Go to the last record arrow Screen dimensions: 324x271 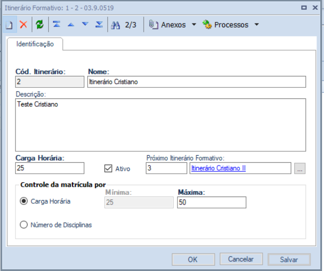tap(99, 24)
